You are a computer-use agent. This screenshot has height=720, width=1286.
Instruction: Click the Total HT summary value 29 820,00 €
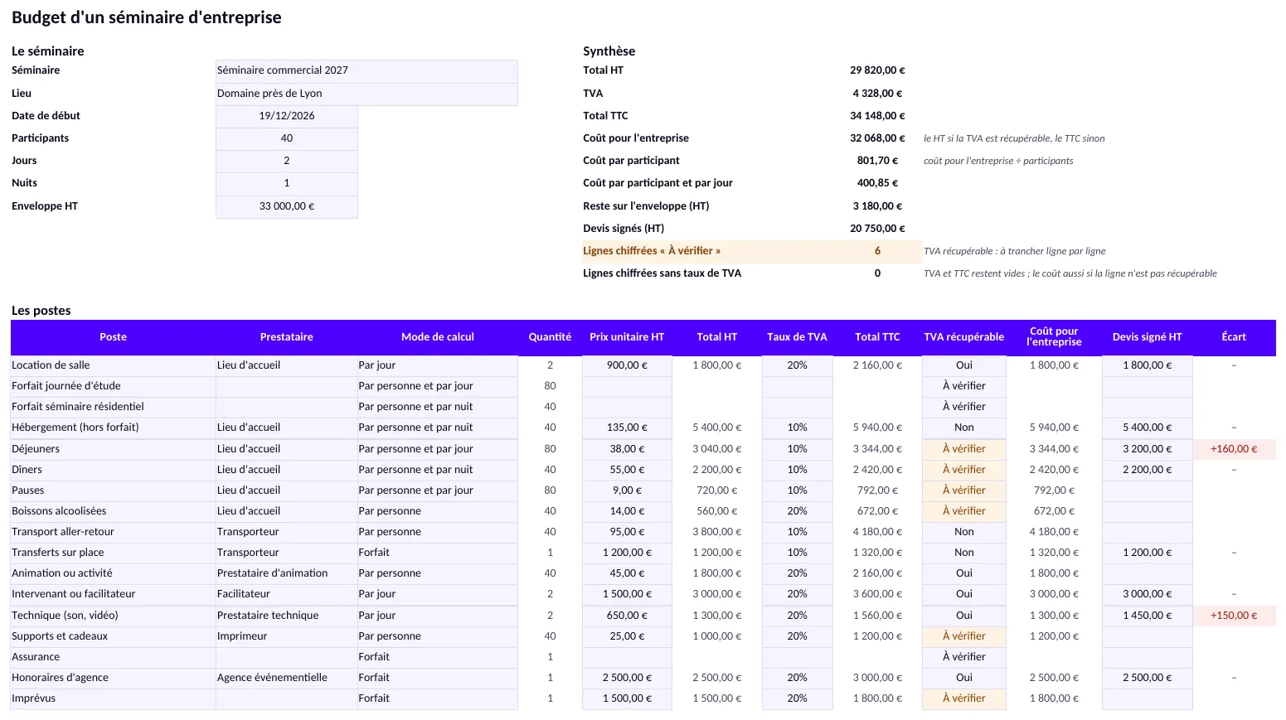pos(877,70)
